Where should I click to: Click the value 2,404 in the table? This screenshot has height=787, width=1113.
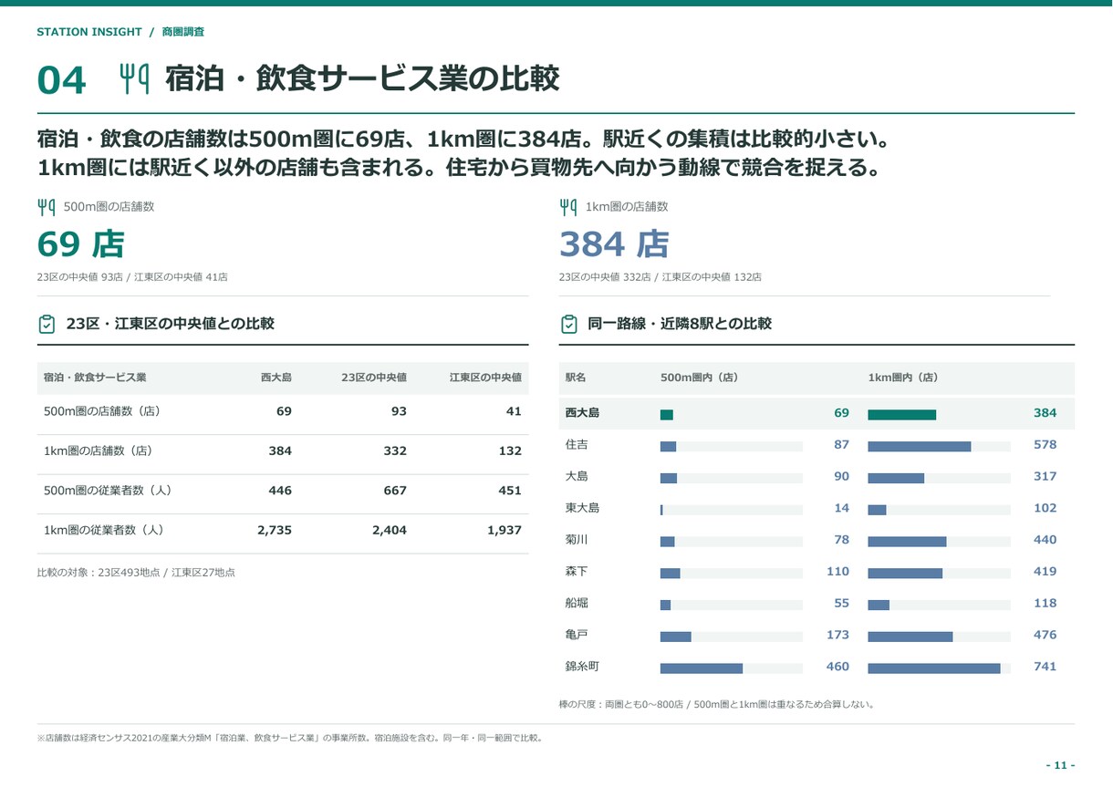pos(390,530)
